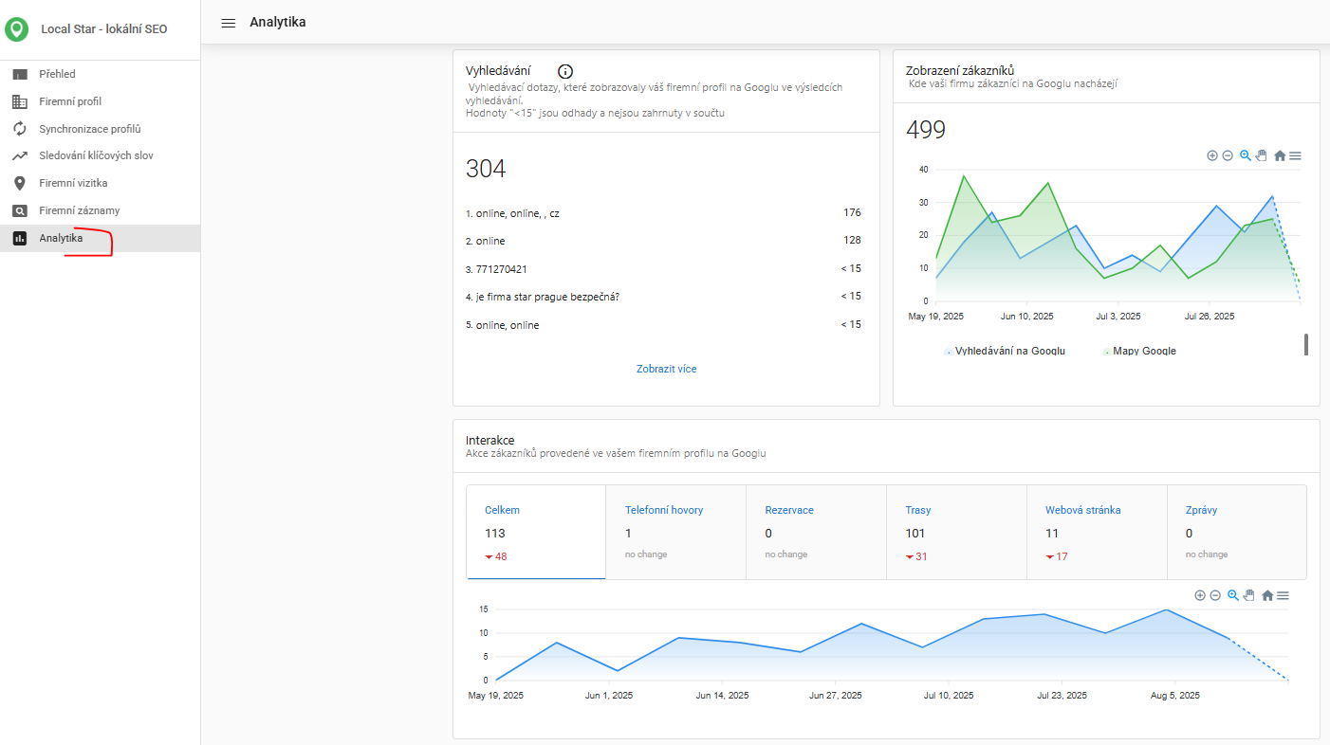The width and height of the screenshot is (1330, 745).
Task: Reset zoom with home icon on Zobrazení zákazníků chart
Action: pos(1280,155)
